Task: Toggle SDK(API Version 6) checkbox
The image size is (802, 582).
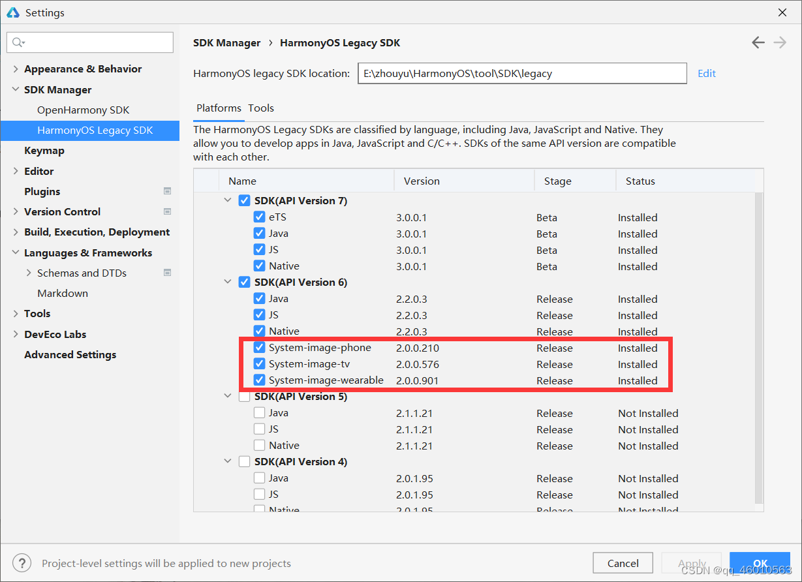Action: (245, 283)
